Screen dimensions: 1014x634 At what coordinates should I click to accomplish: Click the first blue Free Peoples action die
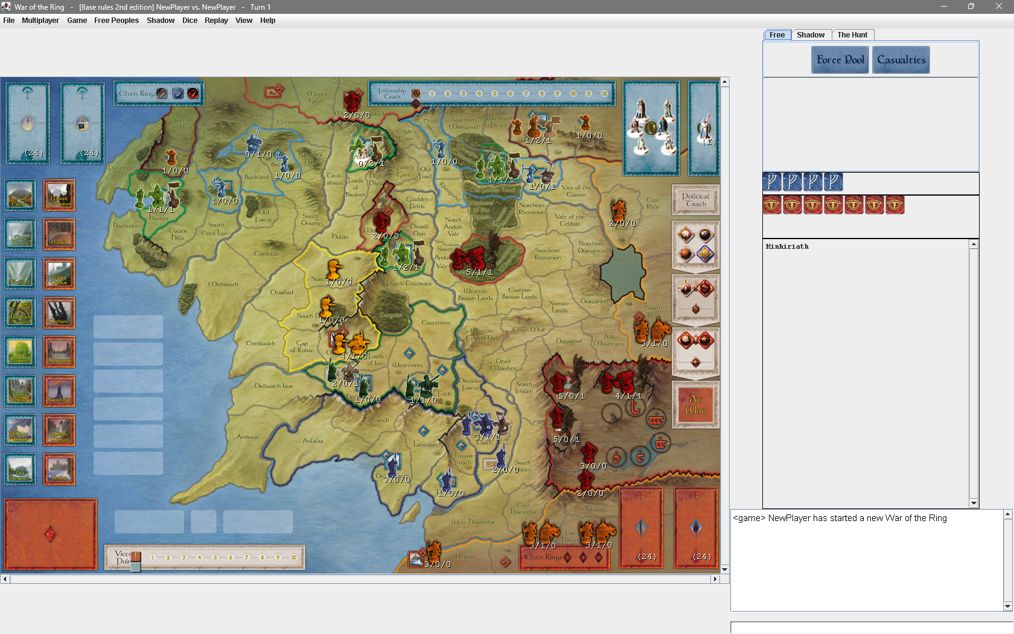pyautogui.click(x=772, y=182)
